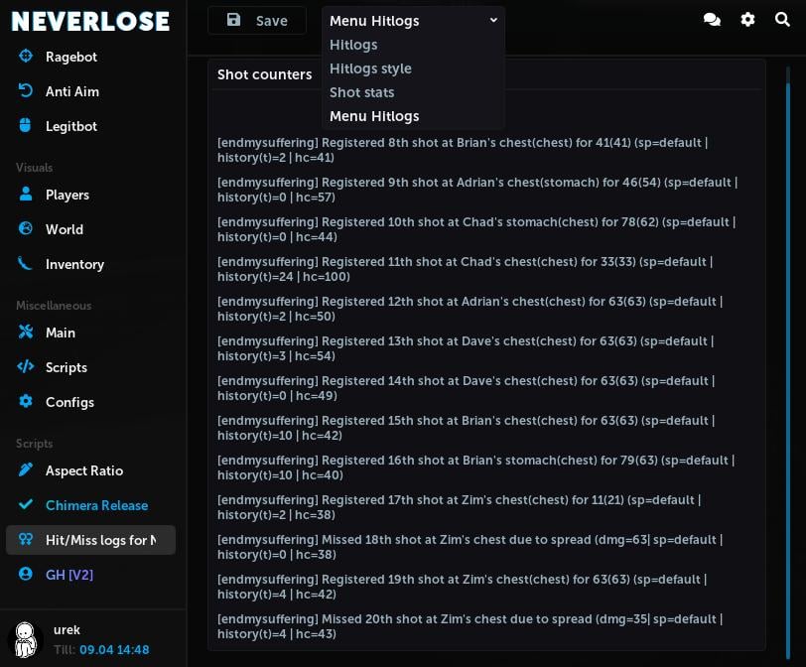The width and height of the screenshot is (806, 667).
Task: Select the Shot stats option
Action: pos(361,92)
